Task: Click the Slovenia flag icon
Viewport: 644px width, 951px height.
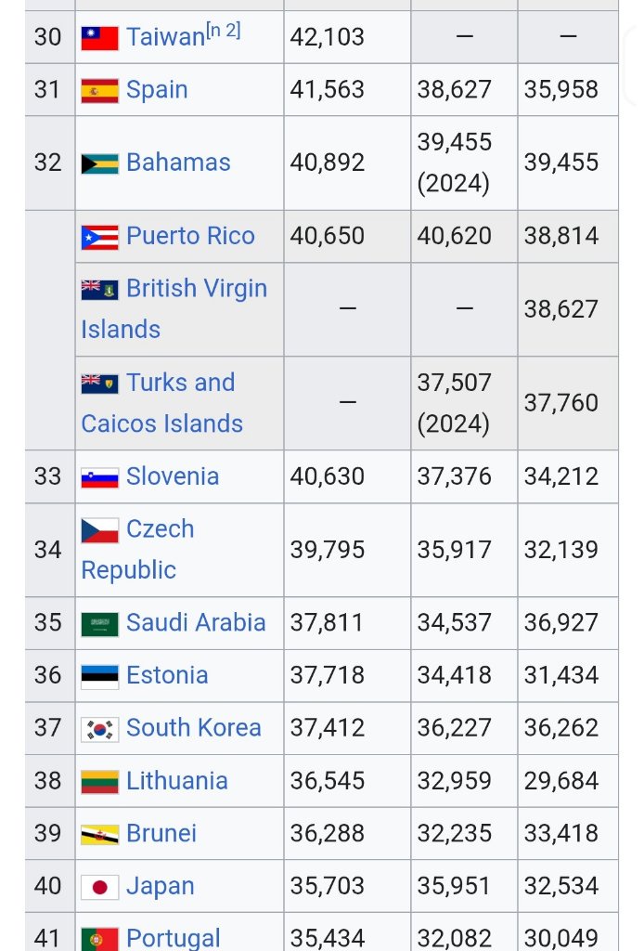Action: pos(100,478)
